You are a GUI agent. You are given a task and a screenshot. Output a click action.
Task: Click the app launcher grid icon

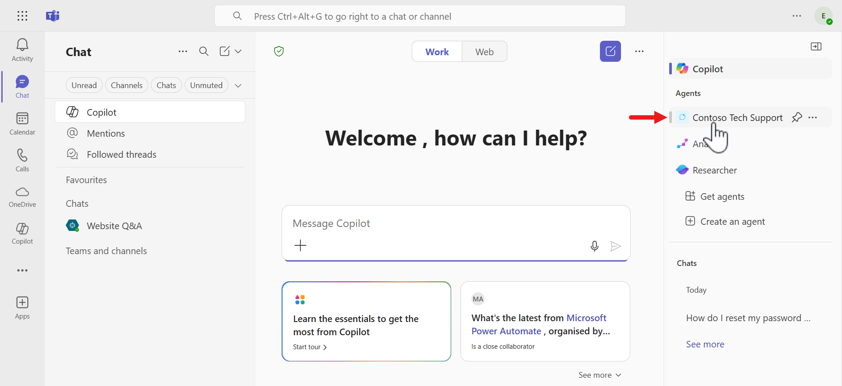(x=22, y=16)
